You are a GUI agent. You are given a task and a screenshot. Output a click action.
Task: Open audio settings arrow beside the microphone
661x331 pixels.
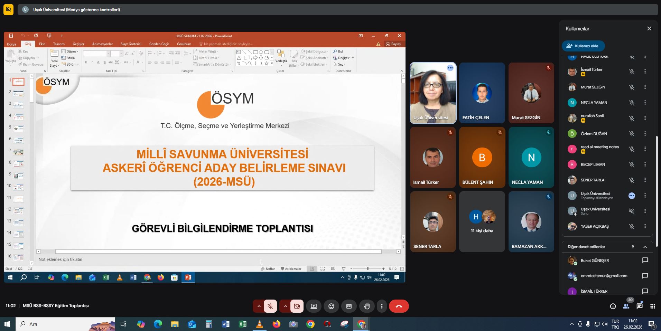[x=259, y=306]
